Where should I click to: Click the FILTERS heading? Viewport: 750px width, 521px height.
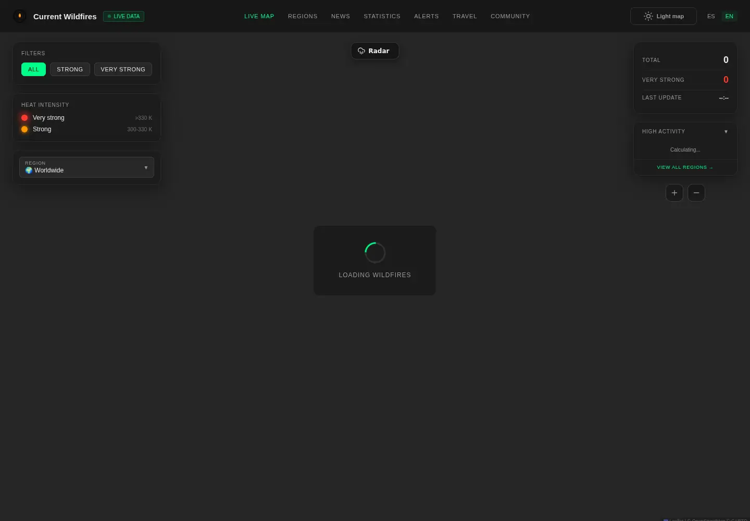33,54
